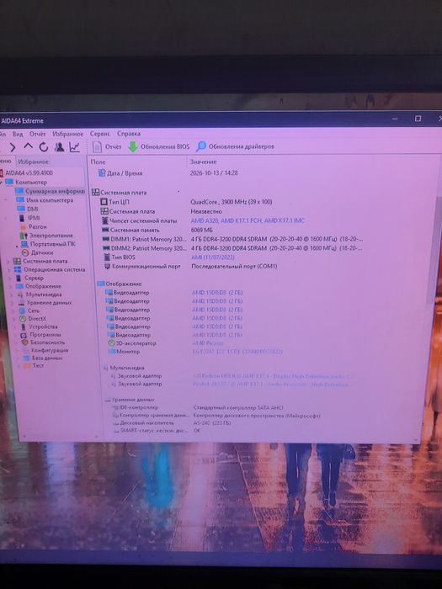Select Конфигурация tree item

50,350
